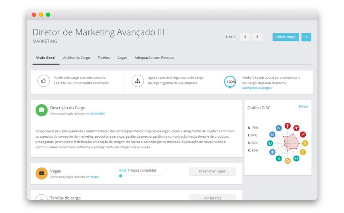Click the '0 de 1 vagas completas' text

tap(138, 170)
